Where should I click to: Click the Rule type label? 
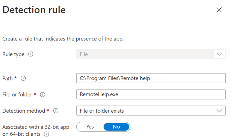[x=13, y=54]
